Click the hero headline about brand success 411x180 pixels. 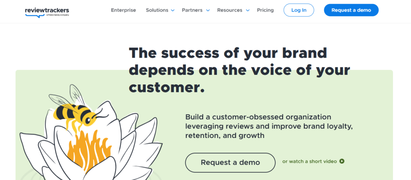(239, 70)
